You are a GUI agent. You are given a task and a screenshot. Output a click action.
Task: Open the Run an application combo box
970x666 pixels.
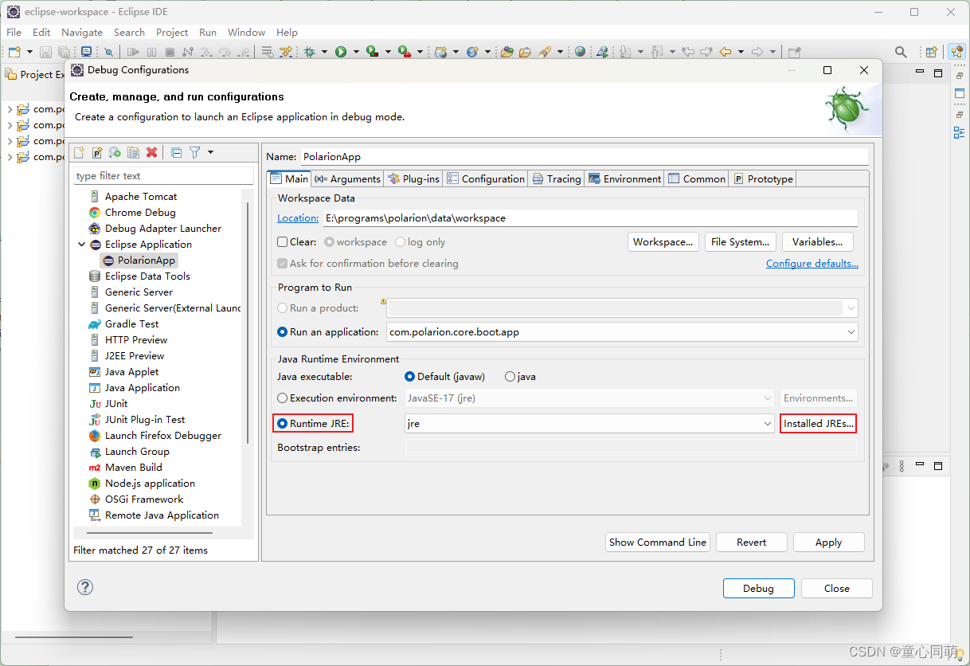point(851,331)
